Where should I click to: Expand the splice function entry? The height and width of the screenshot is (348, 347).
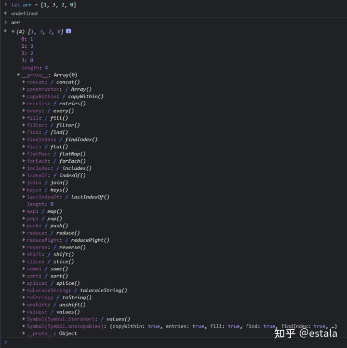(x=24, y=283)
